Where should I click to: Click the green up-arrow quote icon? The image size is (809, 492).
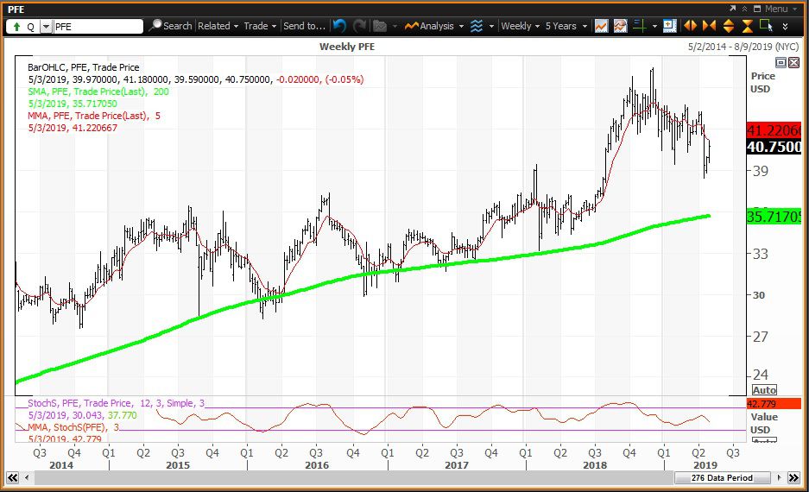click(x=16, y=26)
